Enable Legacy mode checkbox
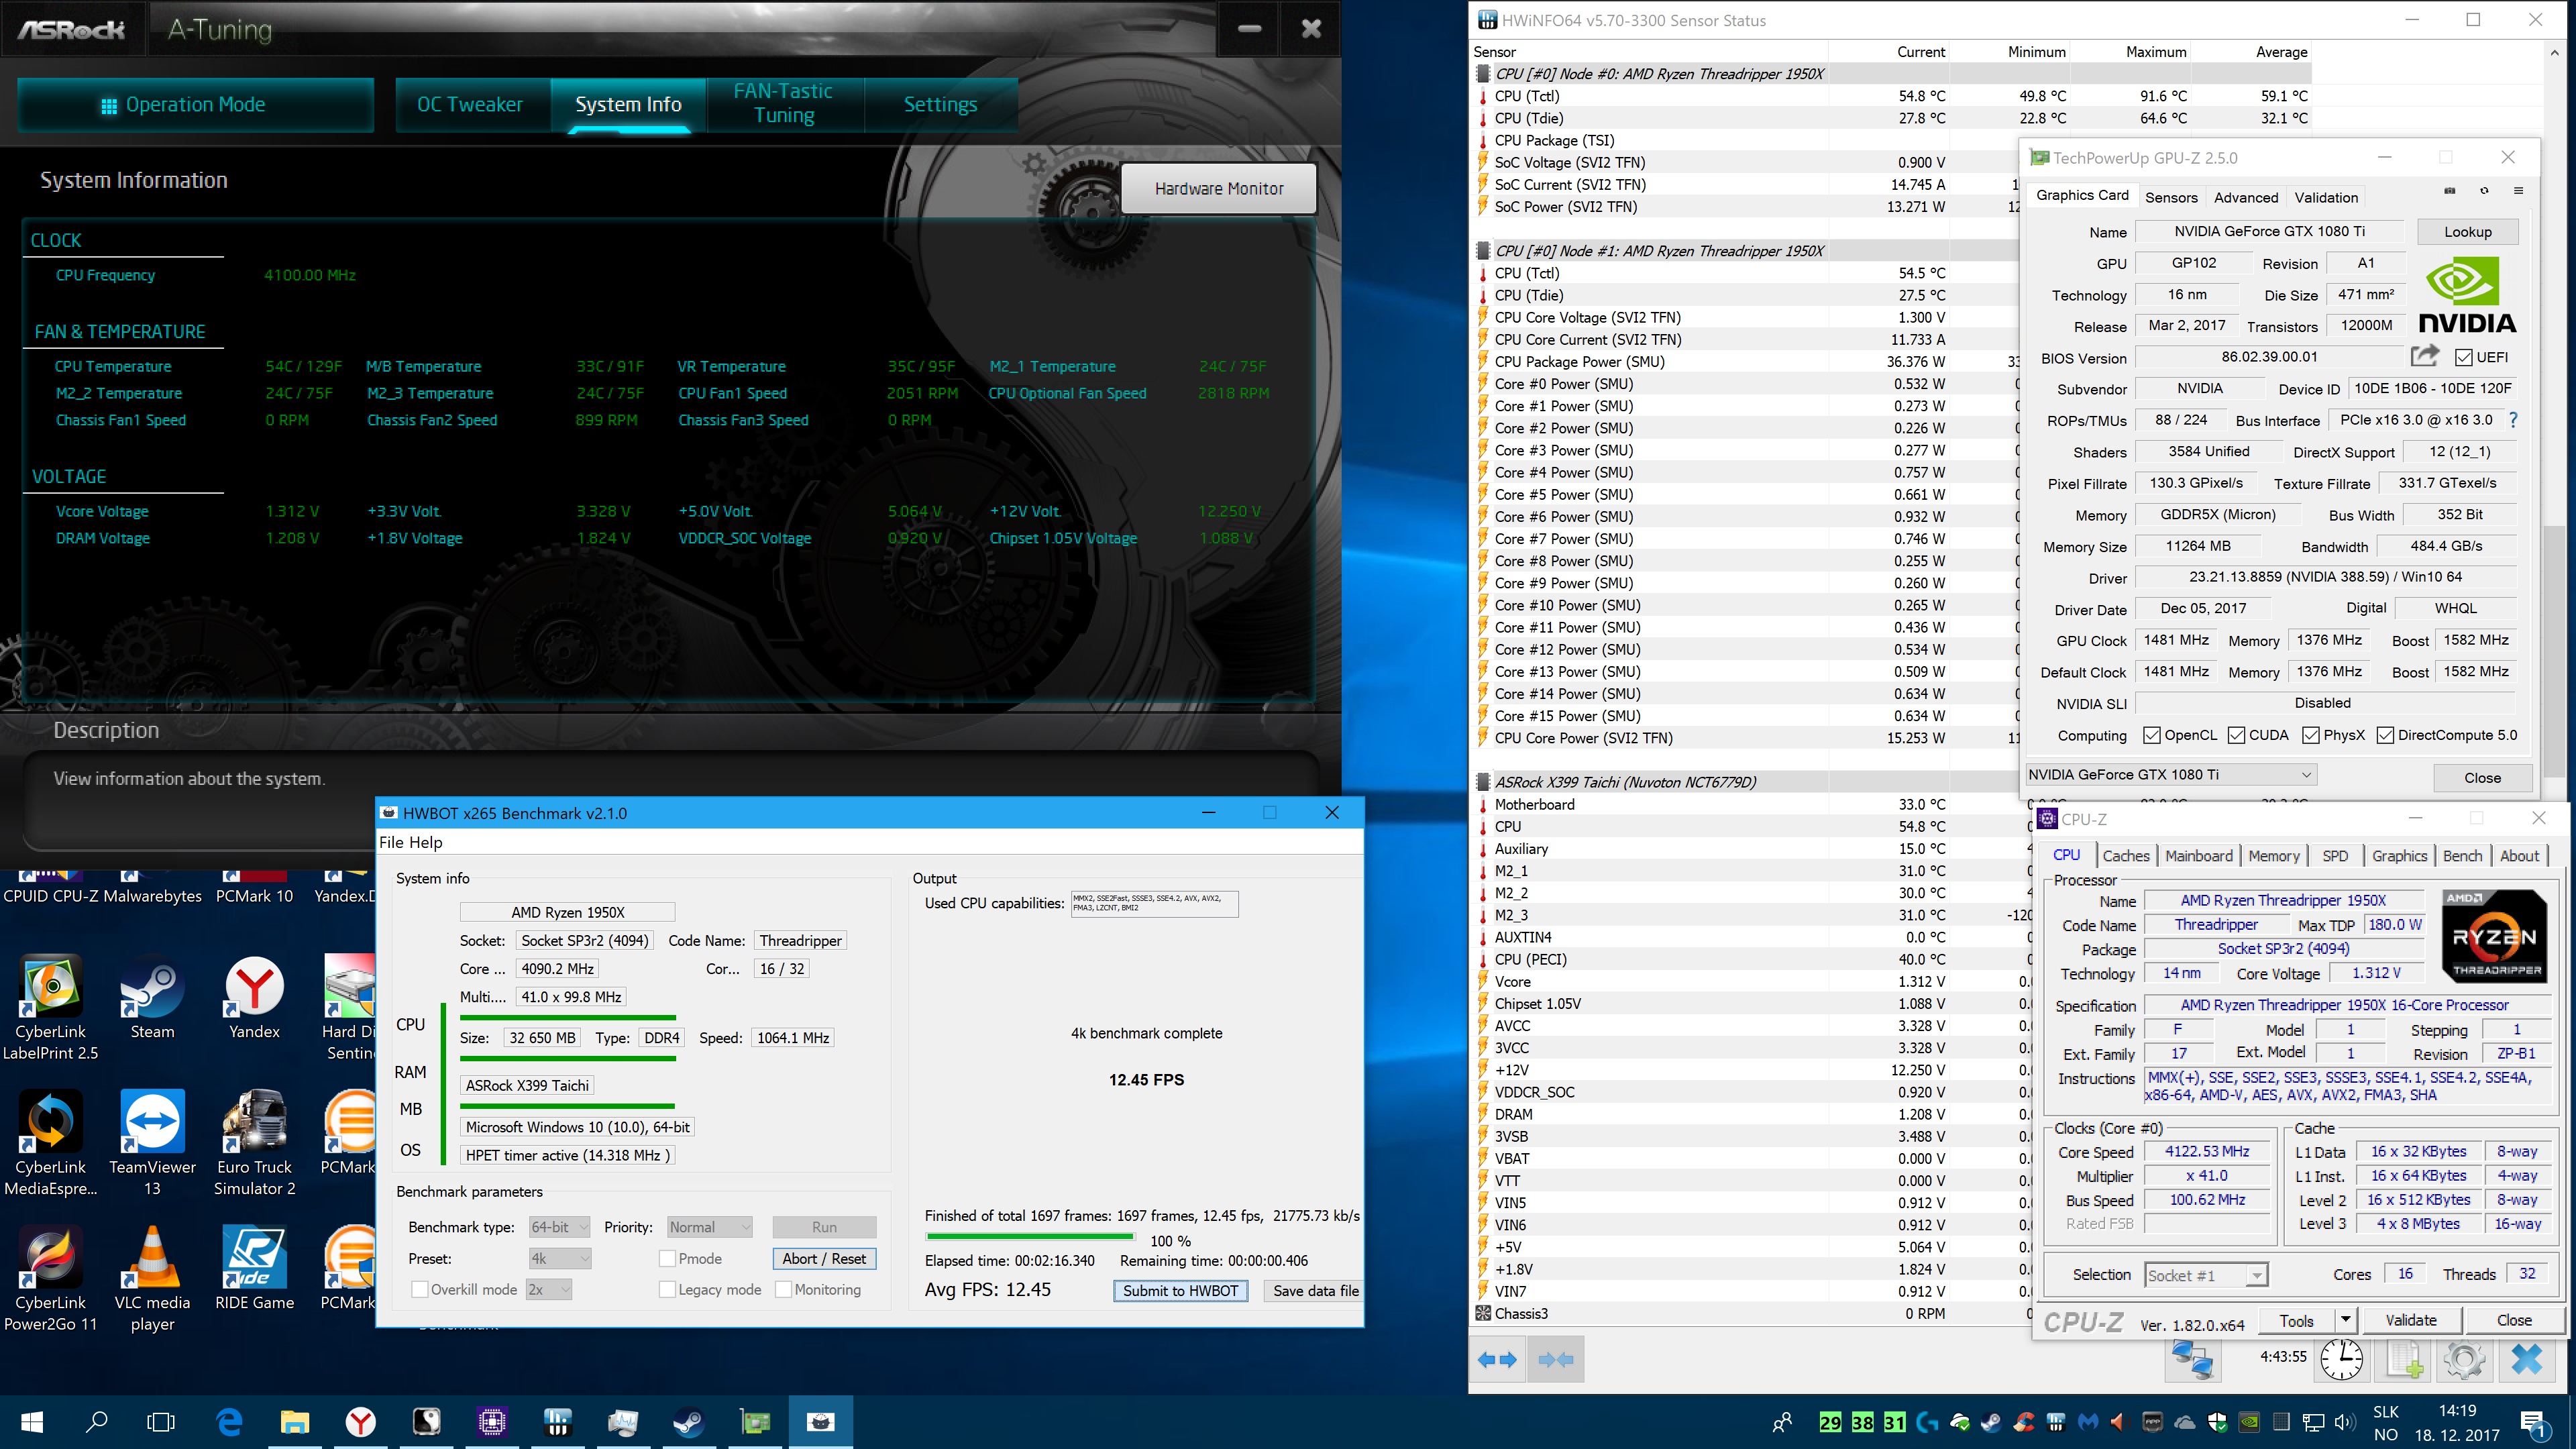 tap(667, 1290)
